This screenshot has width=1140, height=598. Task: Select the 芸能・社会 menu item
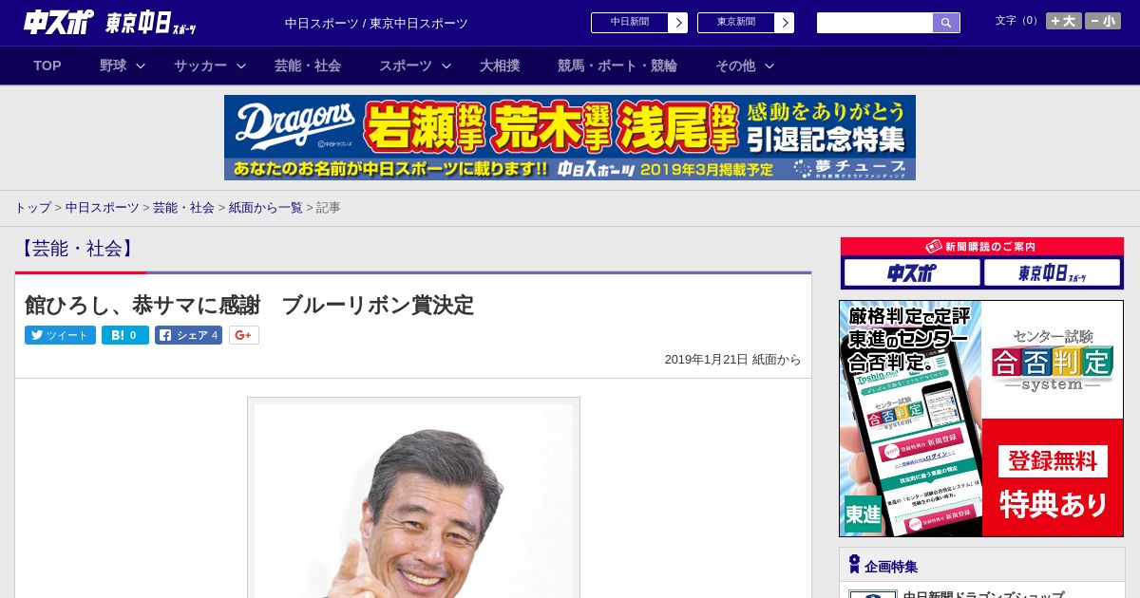[308, 65]
